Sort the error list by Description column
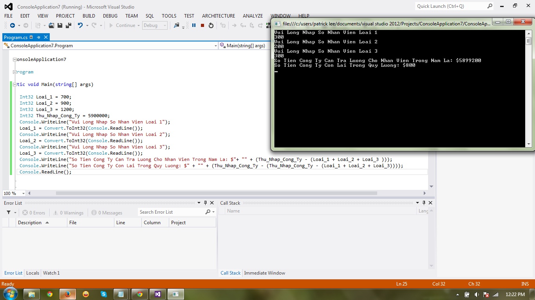Viewport: 535px width, 300px height. (x=30, y=223)
